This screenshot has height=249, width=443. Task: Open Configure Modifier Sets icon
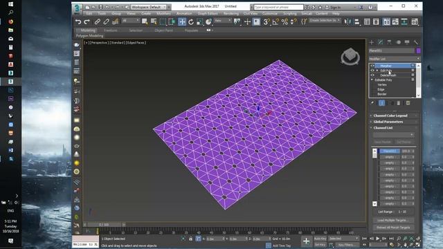(408, 103)
